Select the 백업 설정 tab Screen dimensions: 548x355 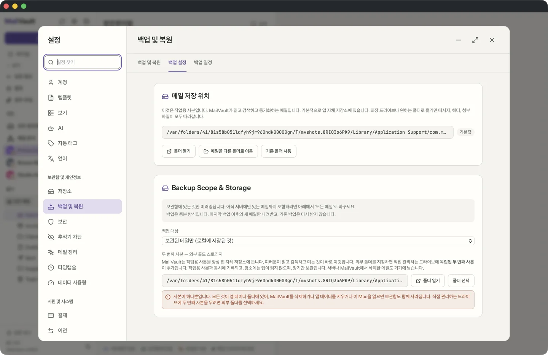point(177,62)
